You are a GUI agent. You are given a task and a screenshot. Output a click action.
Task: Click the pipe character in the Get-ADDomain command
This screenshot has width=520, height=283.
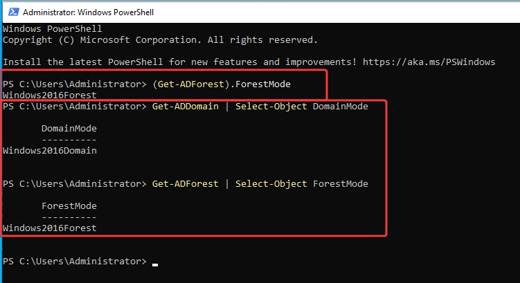coord(226,106)
